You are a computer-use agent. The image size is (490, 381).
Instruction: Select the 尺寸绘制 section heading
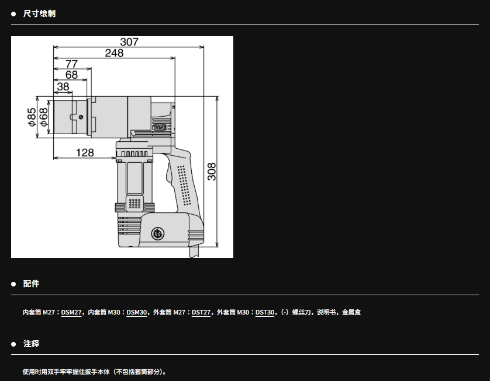(39, 13)
